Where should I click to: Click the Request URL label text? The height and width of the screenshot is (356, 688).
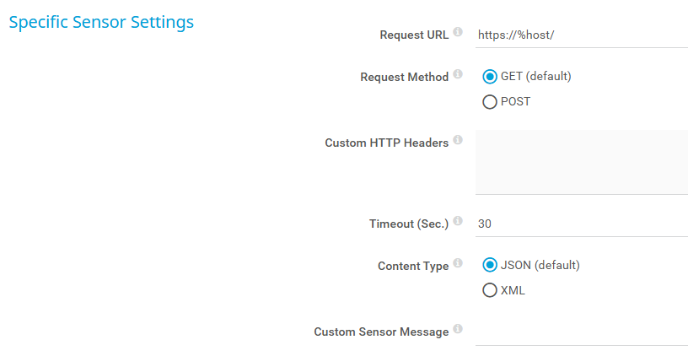point(414,35)
